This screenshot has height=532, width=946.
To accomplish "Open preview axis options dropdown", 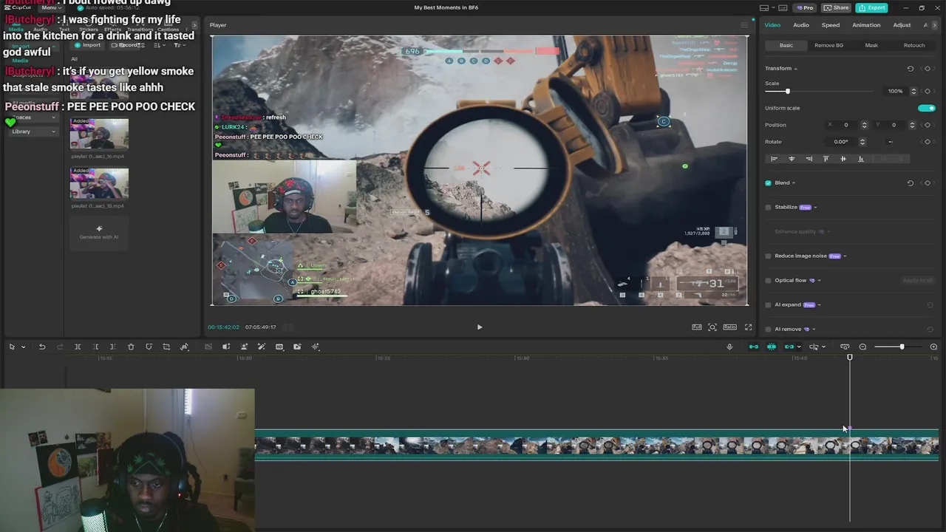I will click(823, 347).
